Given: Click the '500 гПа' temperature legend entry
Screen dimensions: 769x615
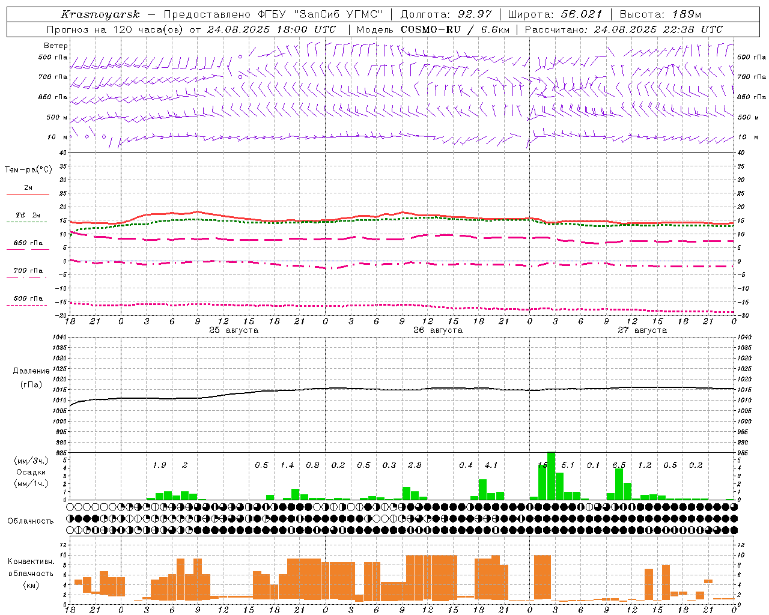Looking at the screenshot, I should tap(28, 298).
